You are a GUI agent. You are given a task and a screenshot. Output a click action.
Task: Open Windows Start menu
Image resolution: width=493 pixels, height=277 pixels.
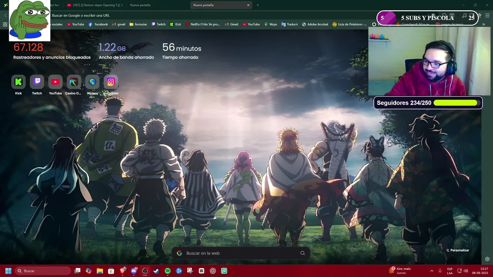click(x=8, y=271)
